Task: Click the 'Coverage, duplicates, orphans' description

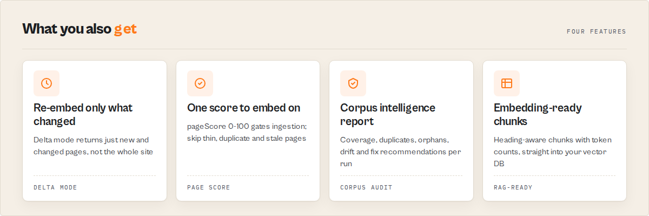Action: click(x=401, y=152)
